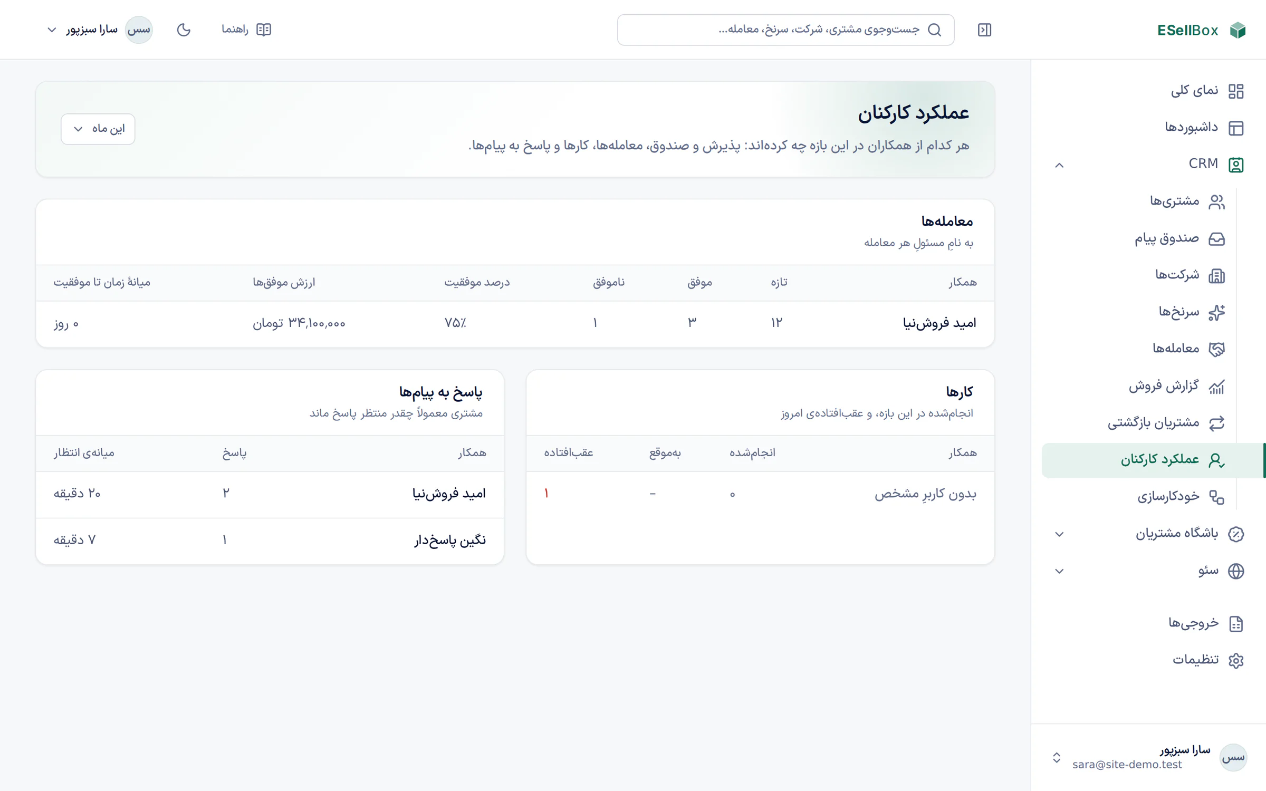1266x791 pixels.
Task: Open the این ماه period dropdown
Action: point(98,129)
